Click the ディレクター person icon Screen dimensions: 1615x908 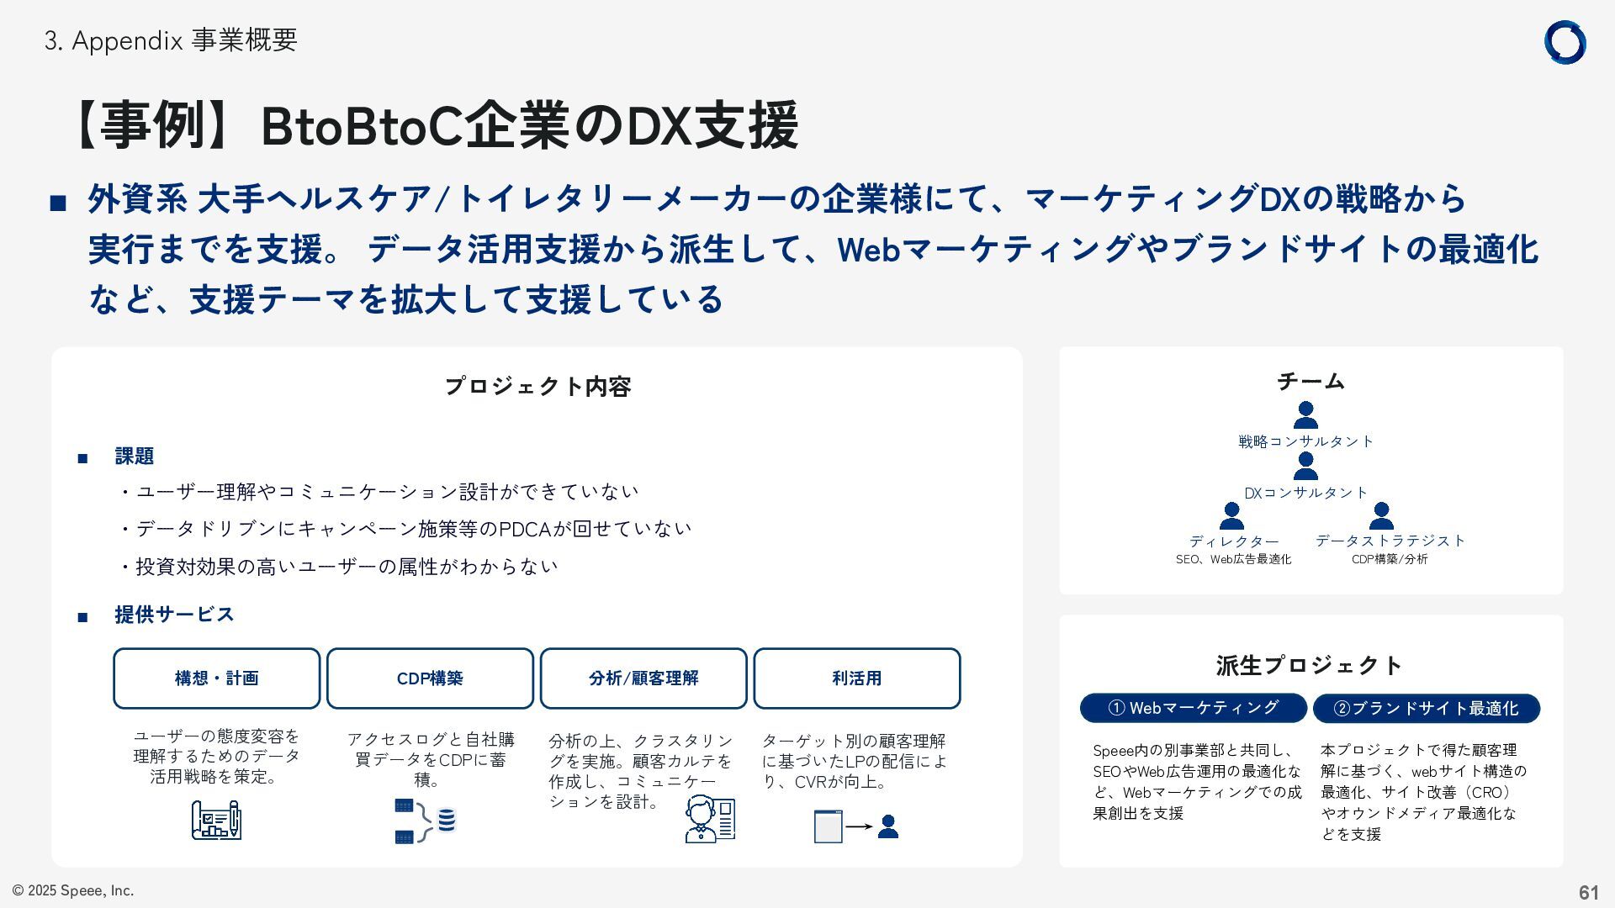(x=1231, y=515)
